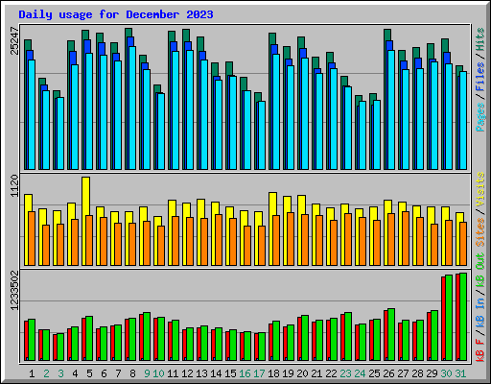Click the green kB Out bar for day 30

tap(449, 318)
